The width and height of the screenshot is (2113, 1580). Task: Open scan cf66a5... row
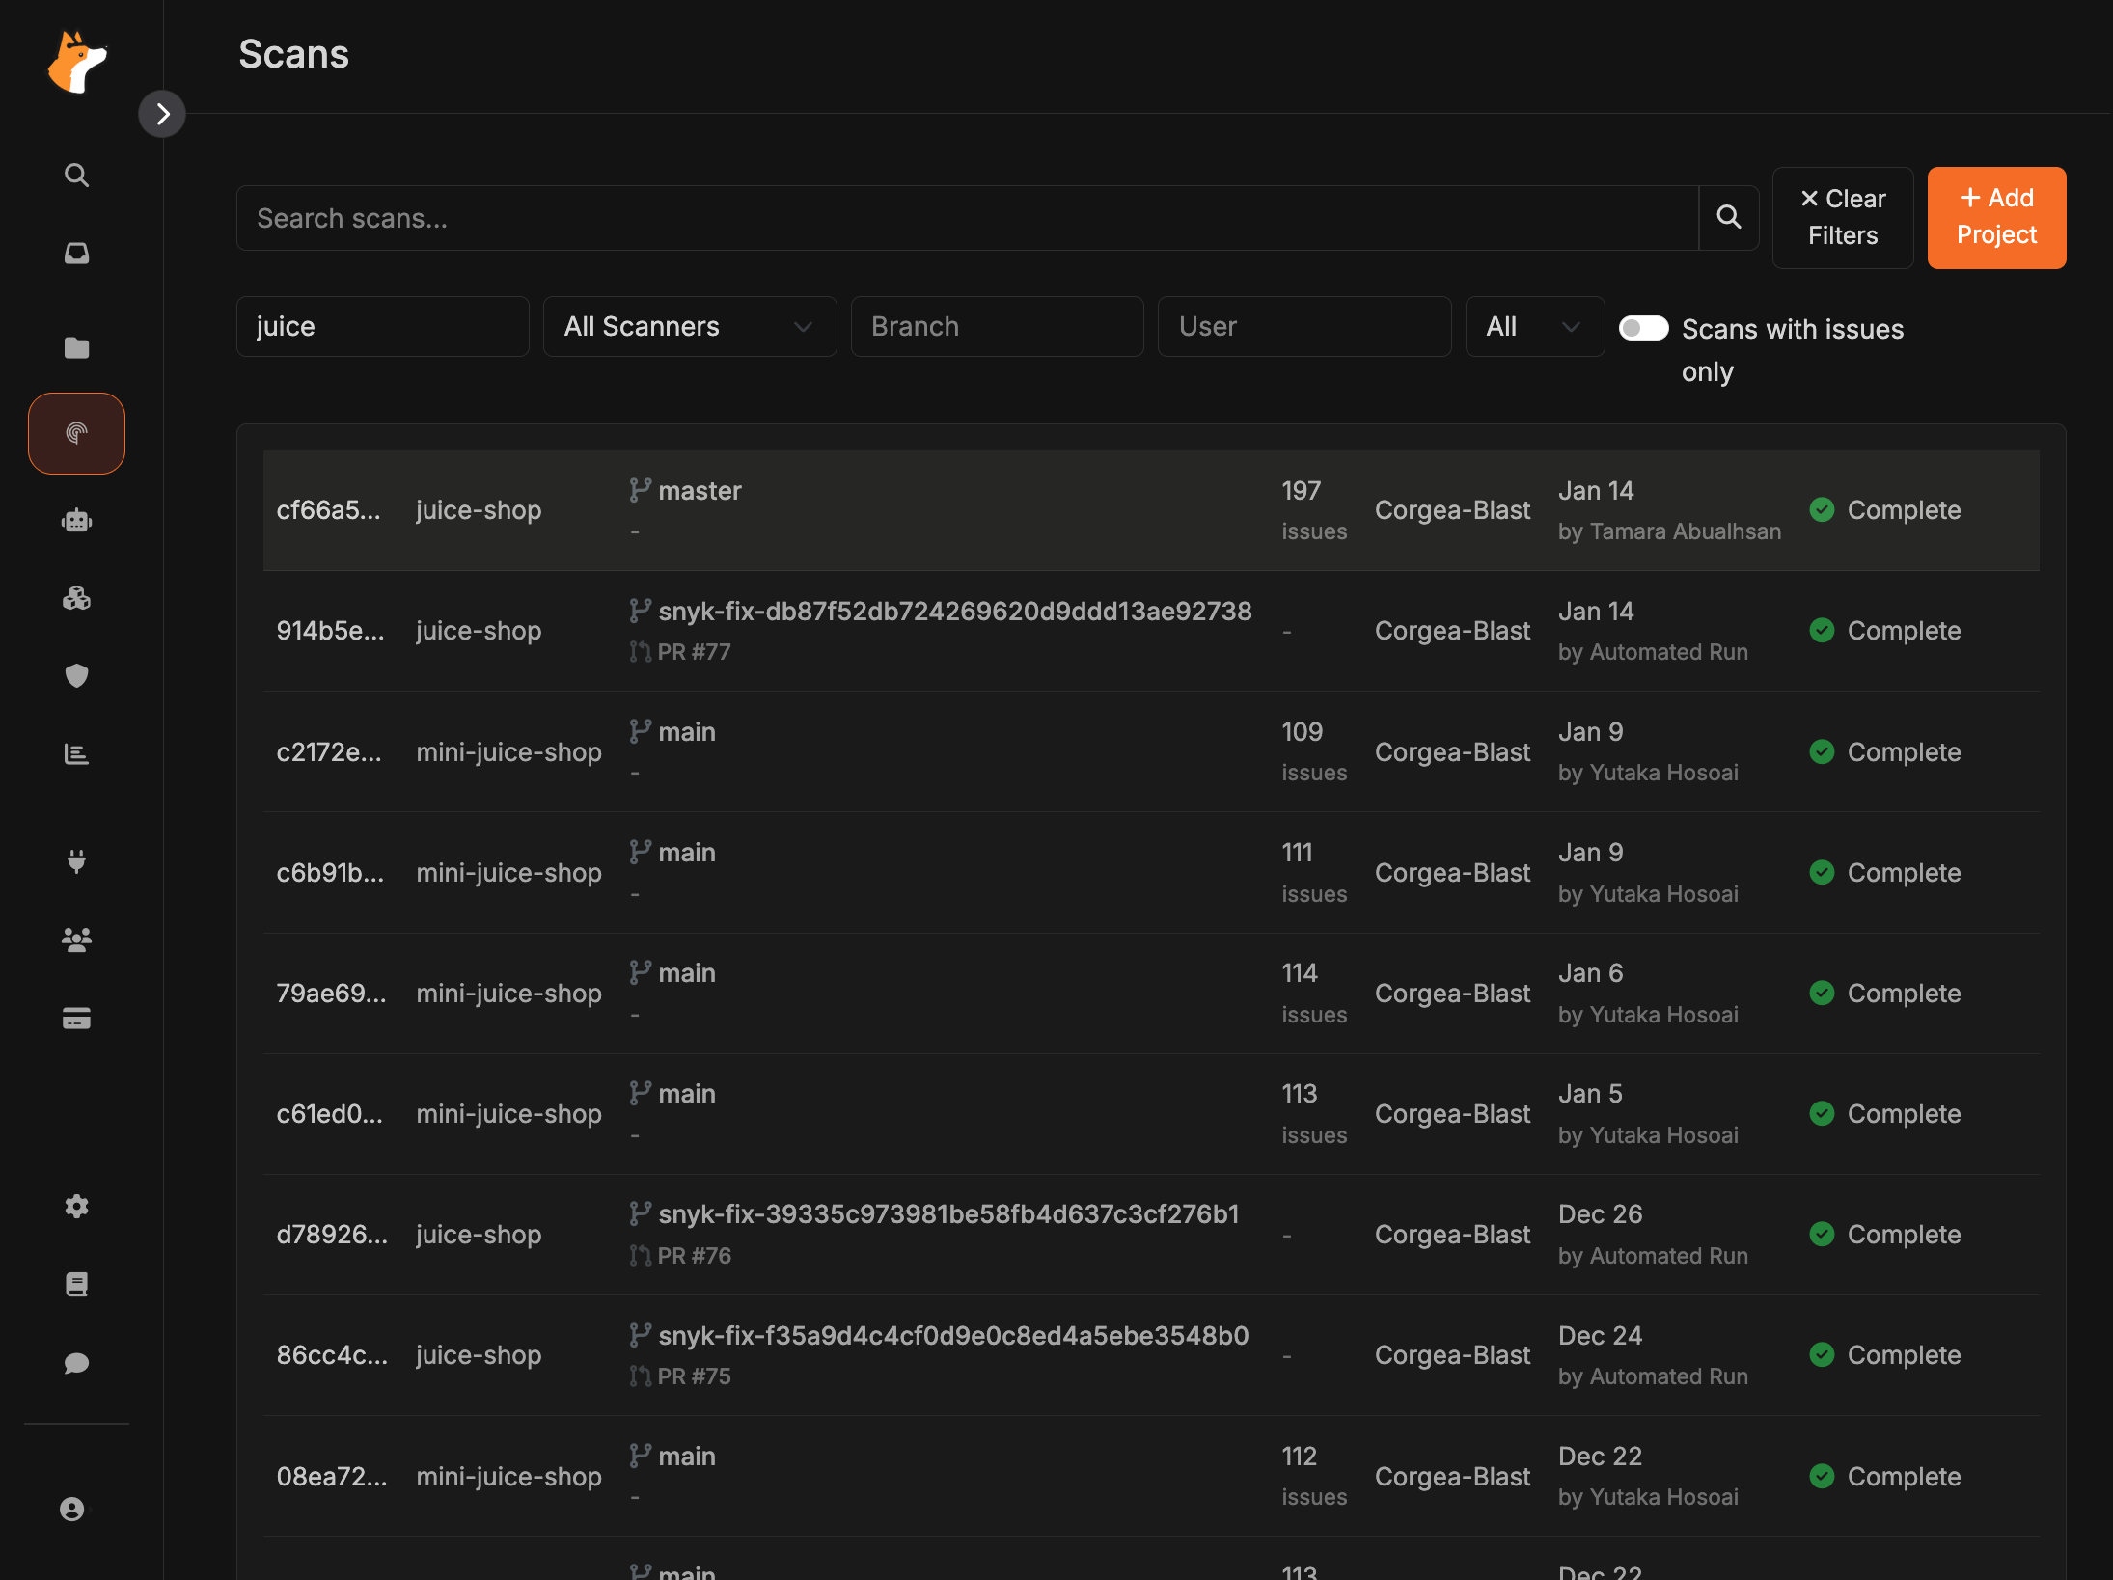coord(1151,510)
